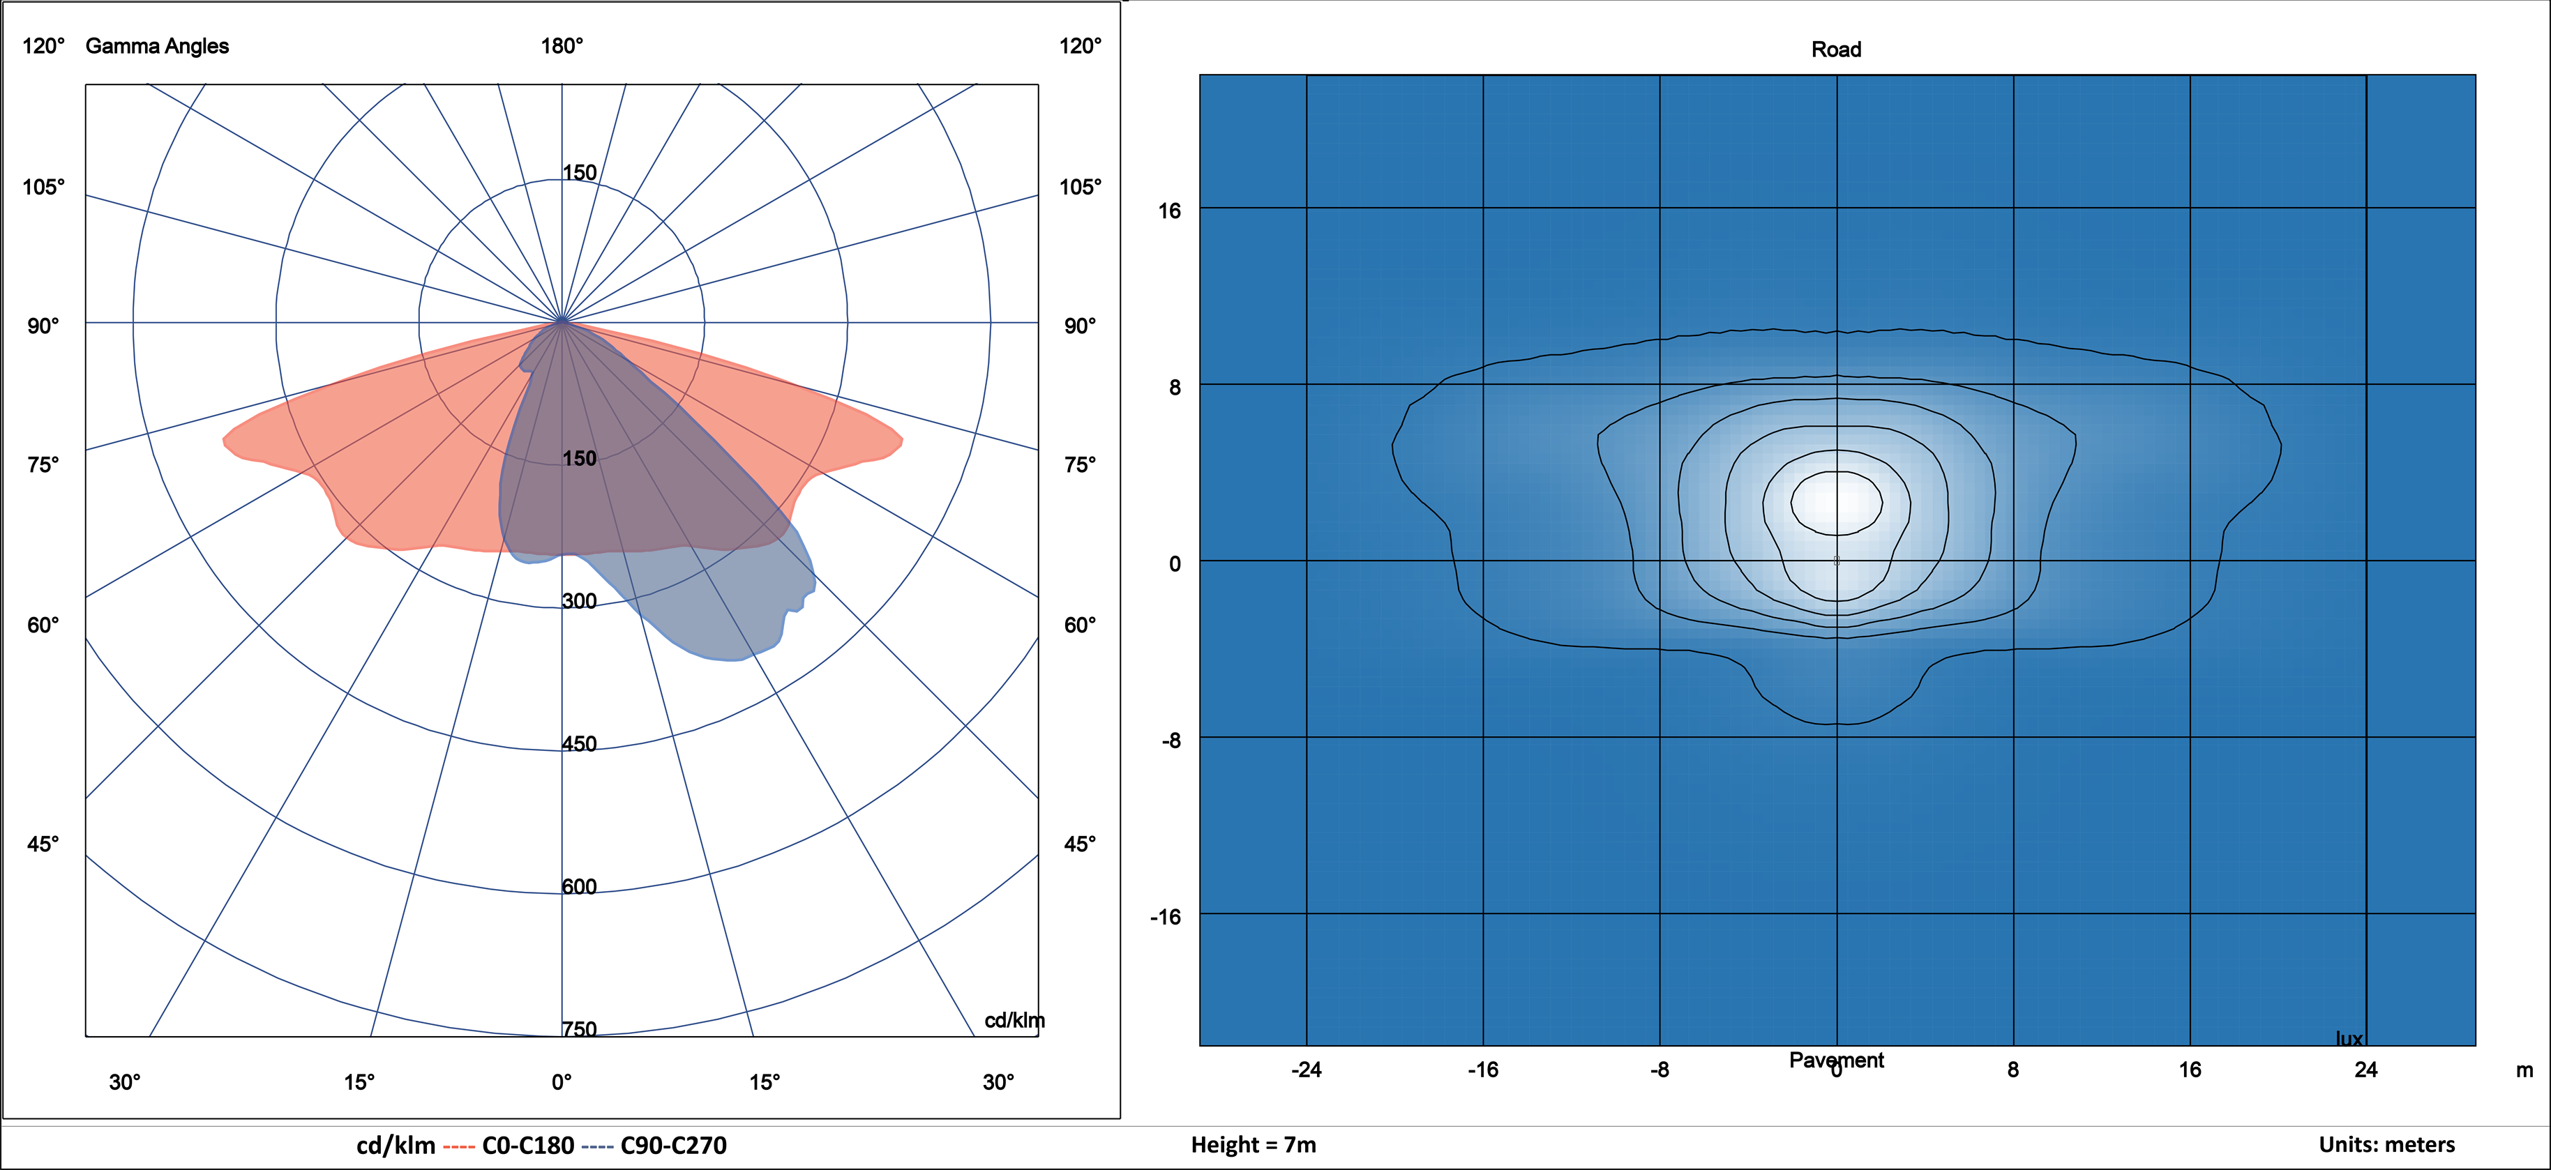The height and width of the screenshot is (1170, 2551).
Task: Click the Height = 7m text
Action: pos(1253,1146)
